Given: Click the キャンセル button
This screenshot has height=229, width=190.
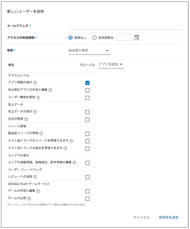Looking at the screenshot, I should click(141, 217).
